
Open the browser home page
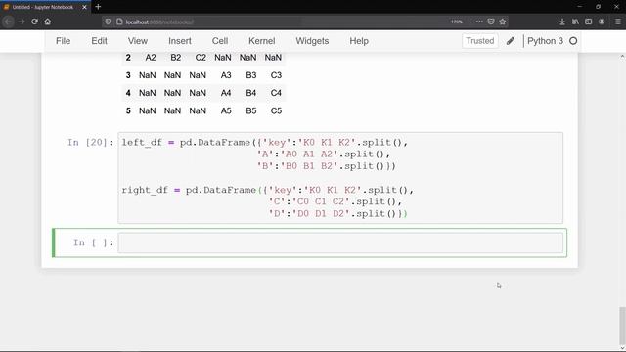point(48,22)
